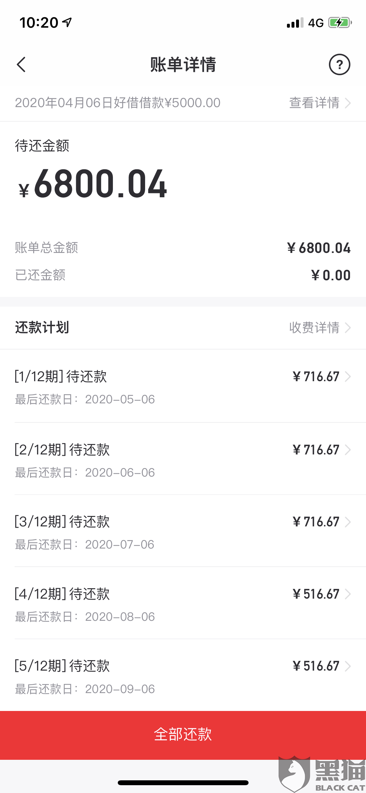
Task: Tap the ¥6800.04 pending amount
Action: click(x=93, y=184)
